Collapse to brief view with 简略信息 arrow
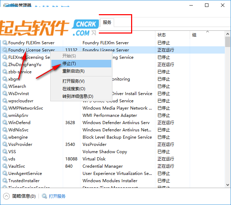The width and height of the screenshot is (231, 205). click(x=6, y=196)
